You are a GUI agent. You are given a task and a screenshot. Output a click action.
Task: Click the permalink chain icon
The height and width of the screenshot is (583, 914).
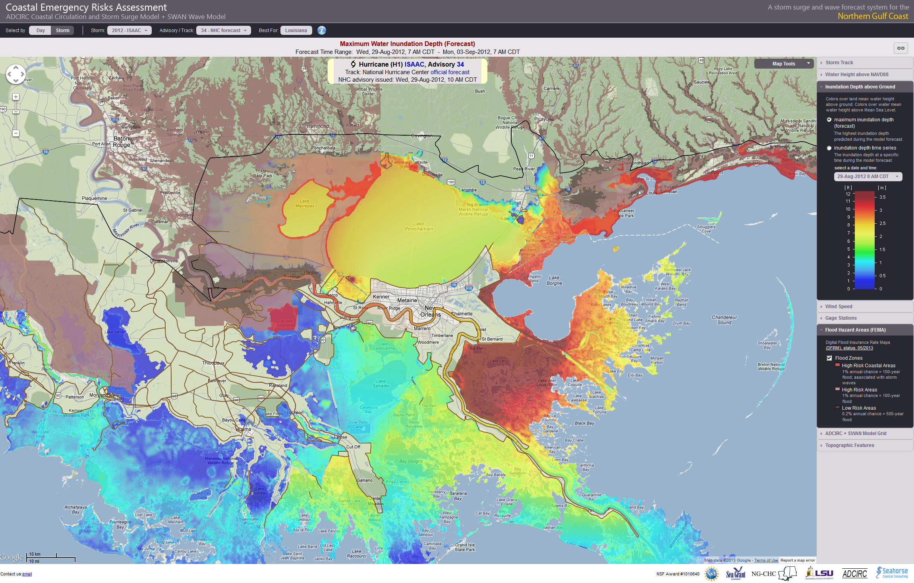tap(900, 48)
